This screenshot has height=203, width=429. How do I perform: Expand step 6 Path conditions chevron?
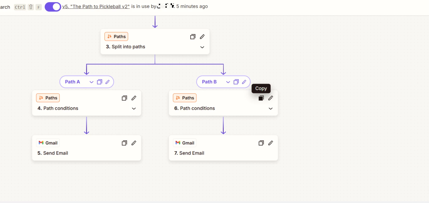pyautogui.click(x=270, y=109)
